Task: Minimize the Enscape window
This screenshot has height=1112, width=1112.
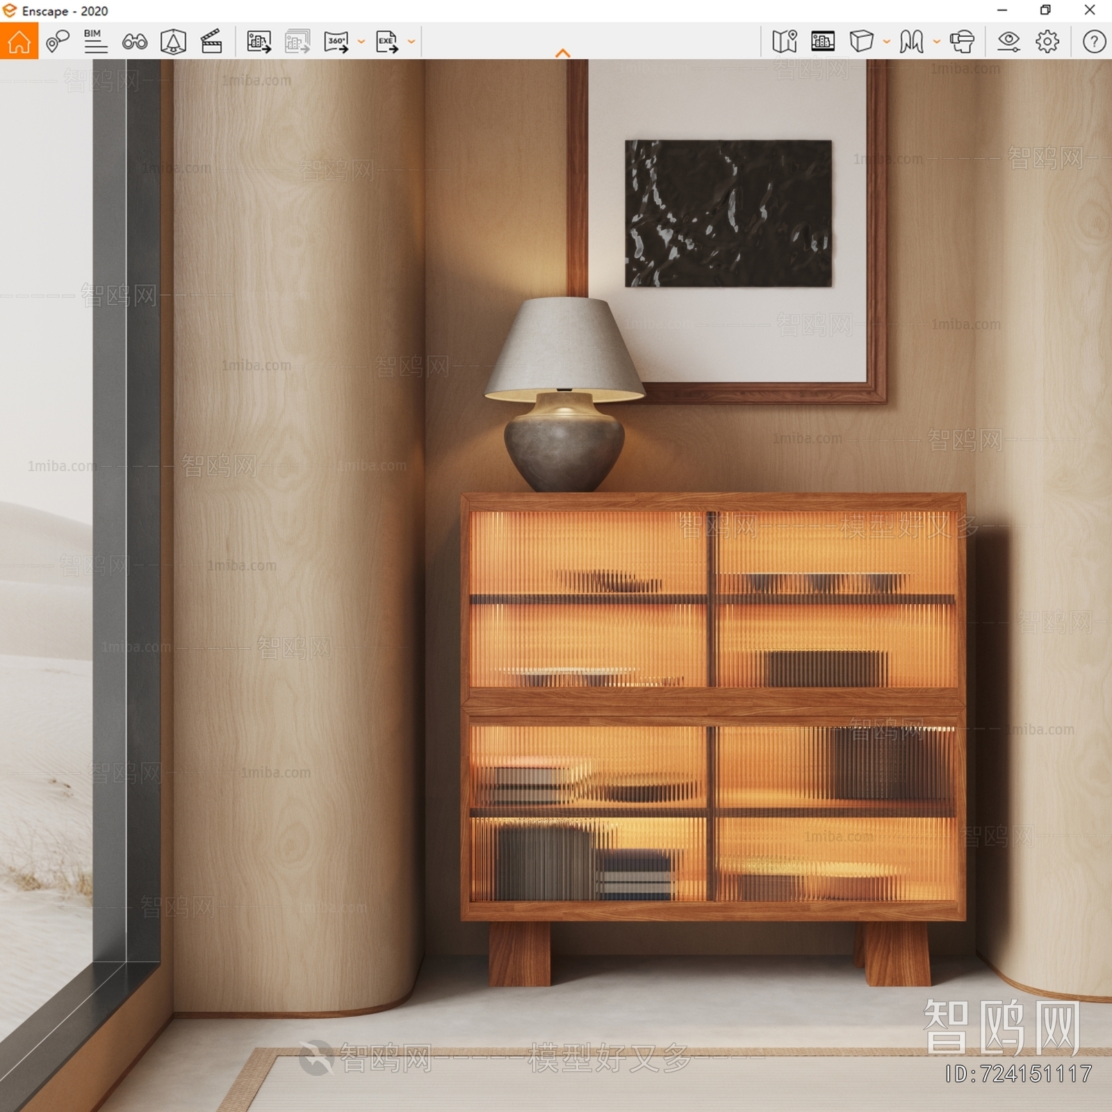Action: coord(1001,10)
